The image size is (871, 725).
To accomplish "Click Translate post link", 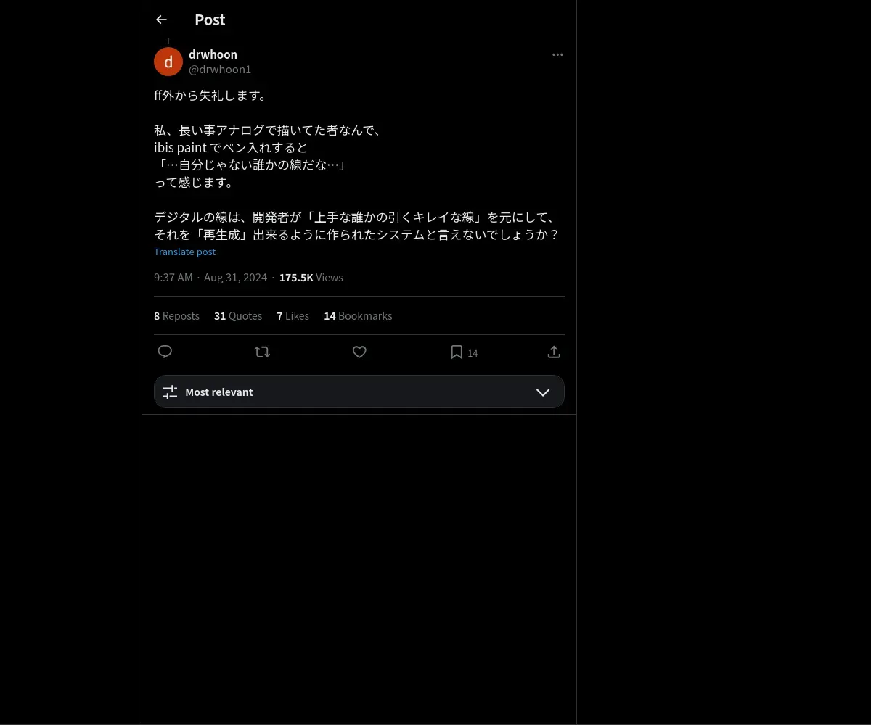I will tap(184, 252).
